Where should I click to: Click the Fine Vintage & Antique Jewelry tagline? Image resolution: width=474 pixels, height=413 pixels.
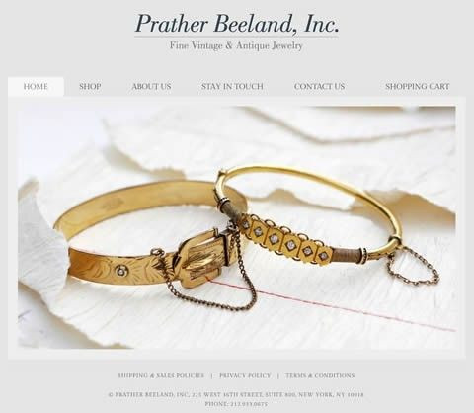[236, 45]
